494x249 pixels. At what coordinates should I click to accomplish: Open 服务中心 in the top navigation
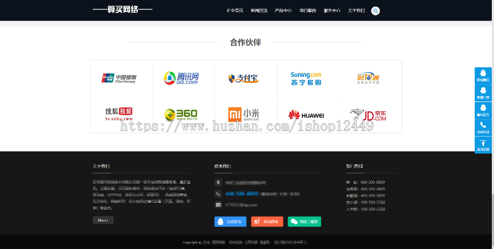pyautogui.click(x=332, y=11)
